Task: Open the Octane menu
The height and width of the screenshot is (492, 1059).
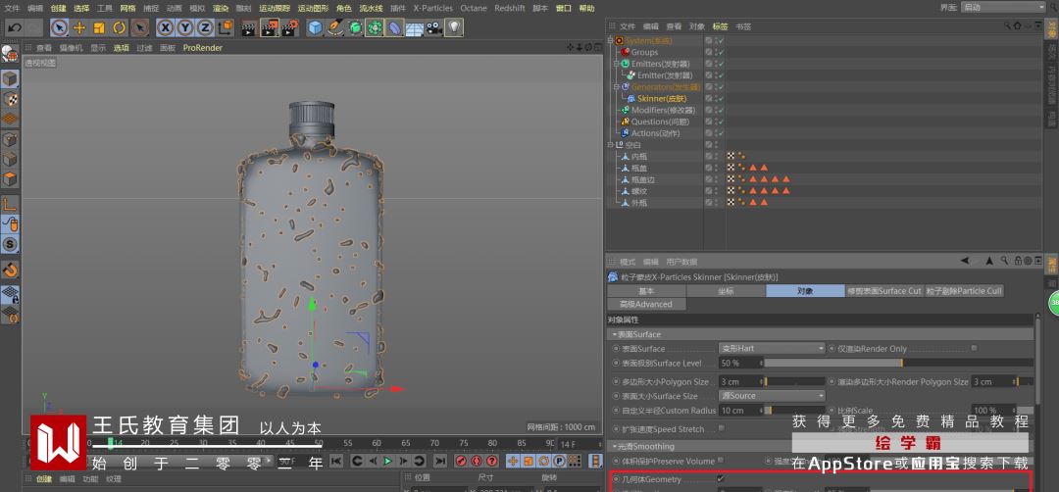Action: [x=474, y=8]
